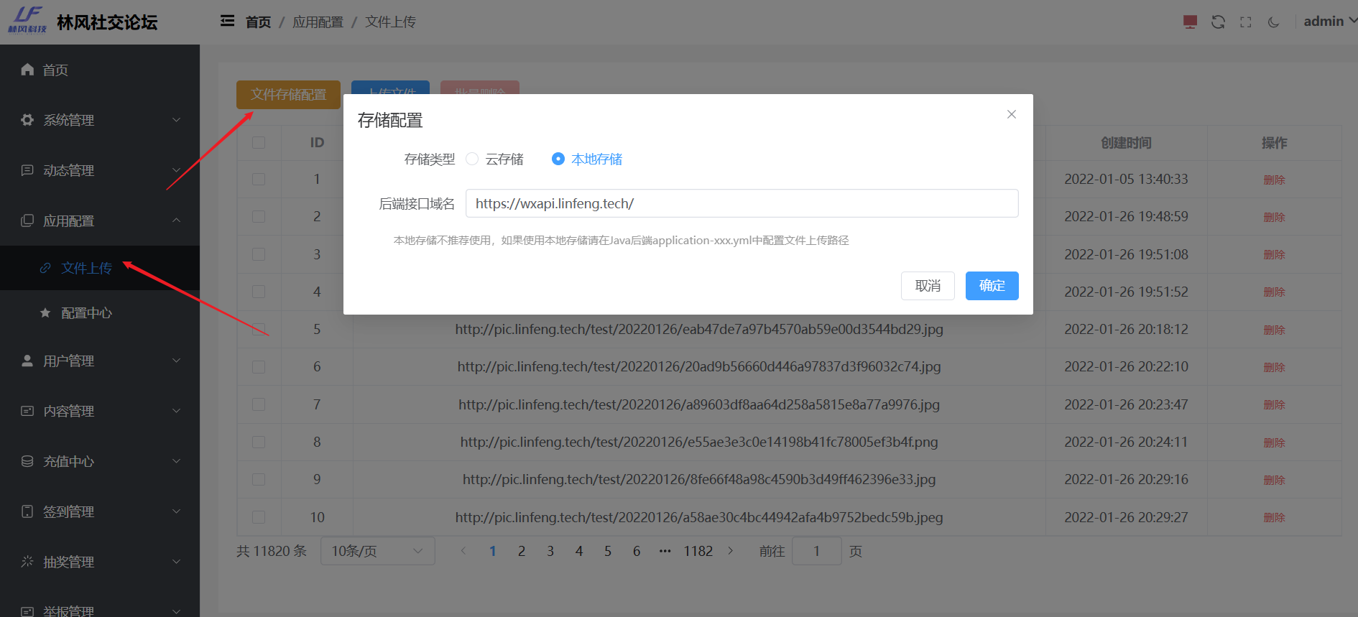
Task: Click 应用配置 in the breadcrumb
Action: click(318, 22)
